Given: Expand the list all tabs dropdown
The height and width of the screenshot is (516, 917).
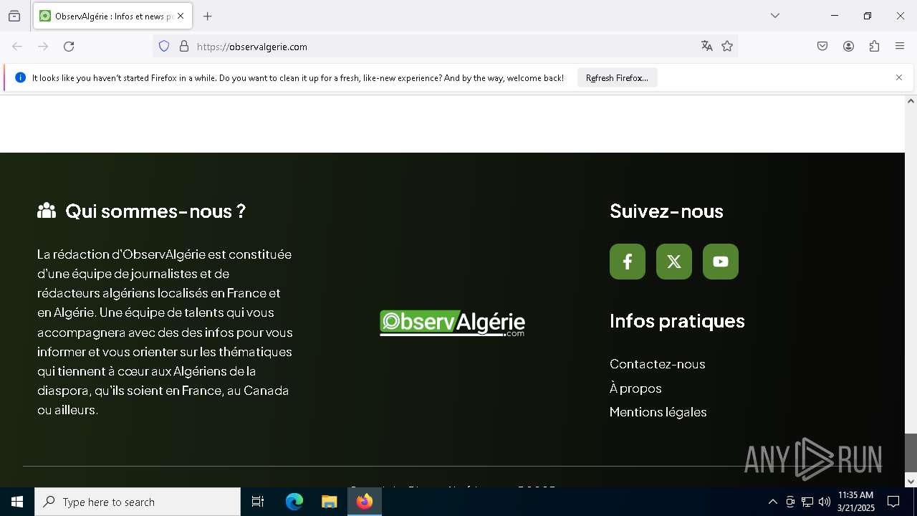Looking at the screenshot, I should 775,16.
